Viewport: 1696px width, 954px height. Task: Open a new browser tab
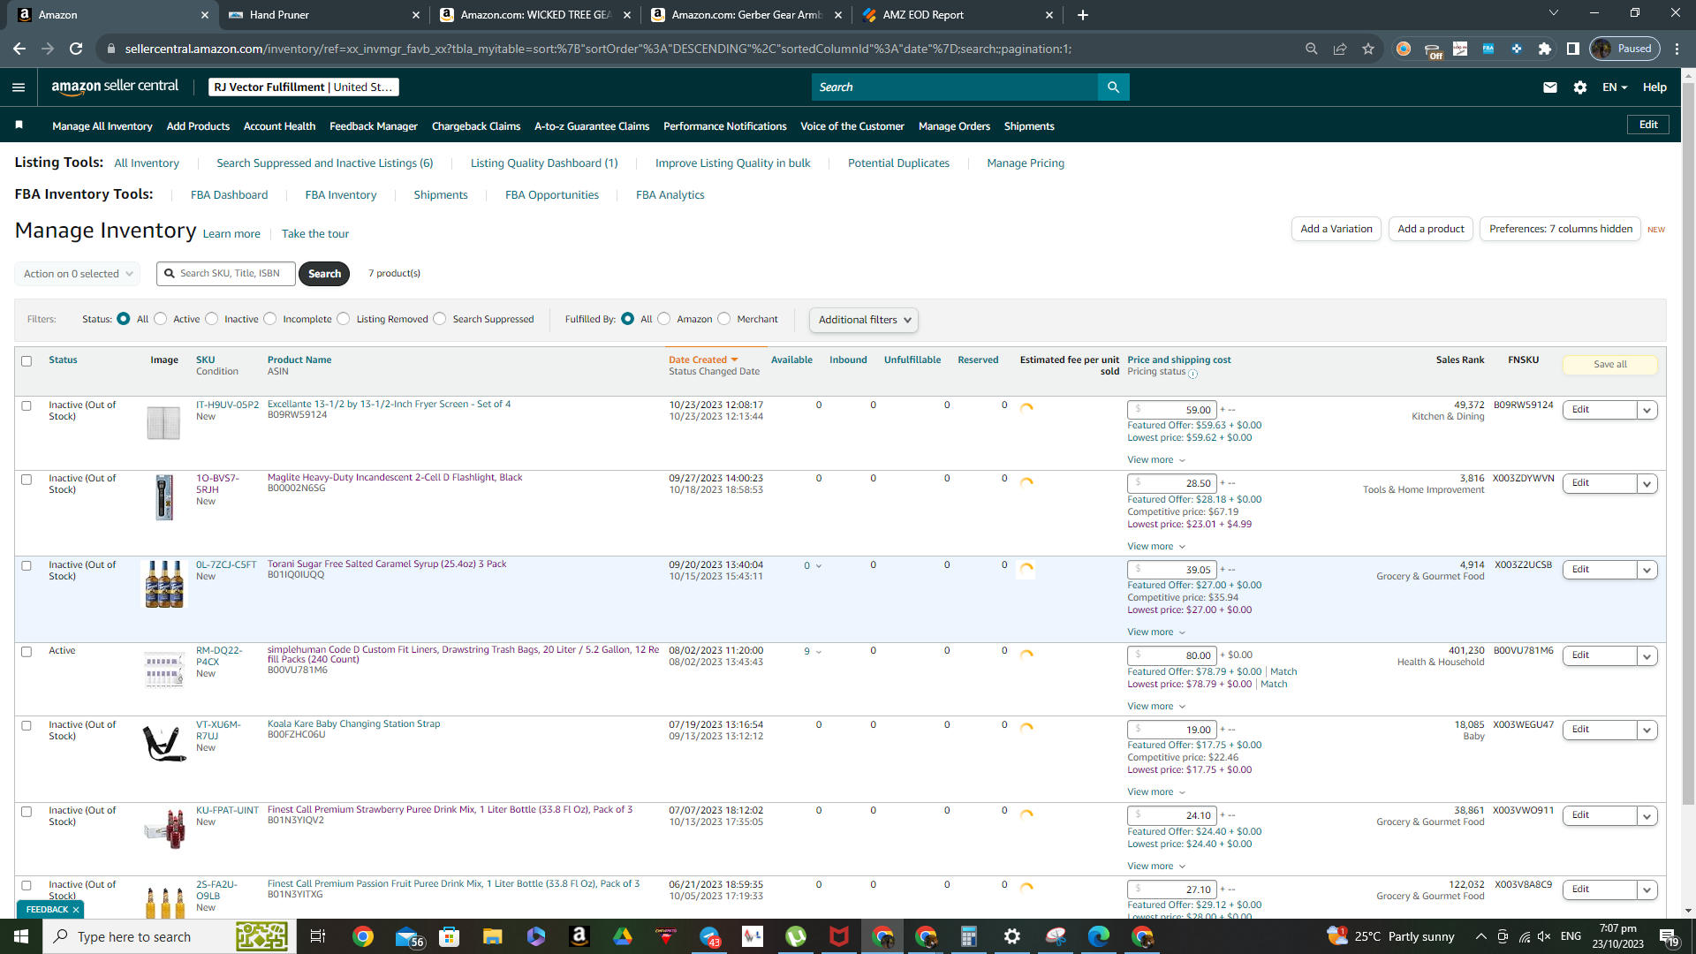pyautogui.click(x=1083, y=15)
